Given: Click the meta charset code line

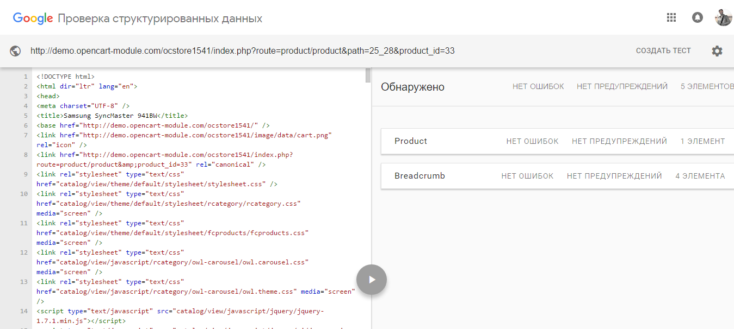Looking at the screenshot, I should 83,106.
